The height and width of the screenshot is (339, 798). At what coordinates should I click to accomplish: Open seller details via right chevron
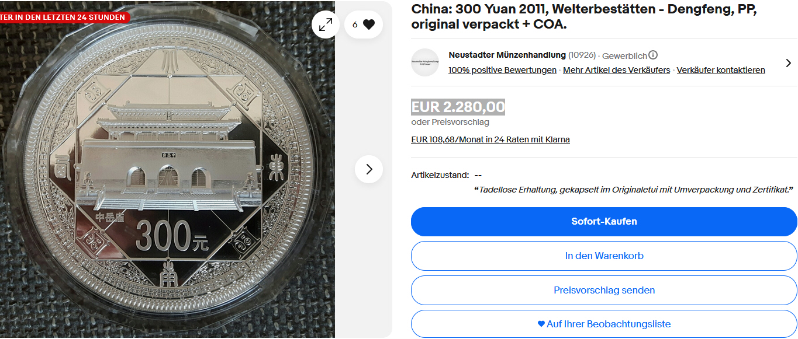tap(788, 63)
